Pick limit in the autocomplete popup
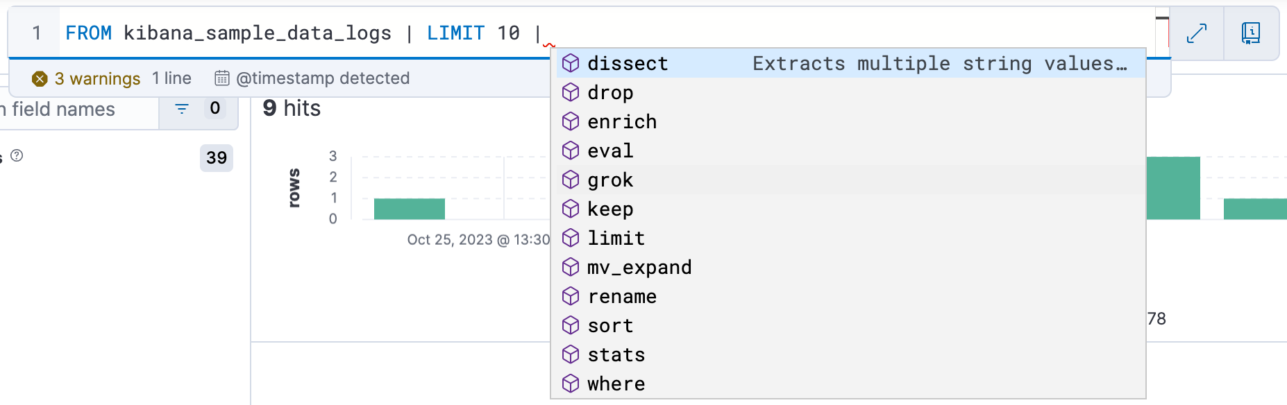 [848, 238]
